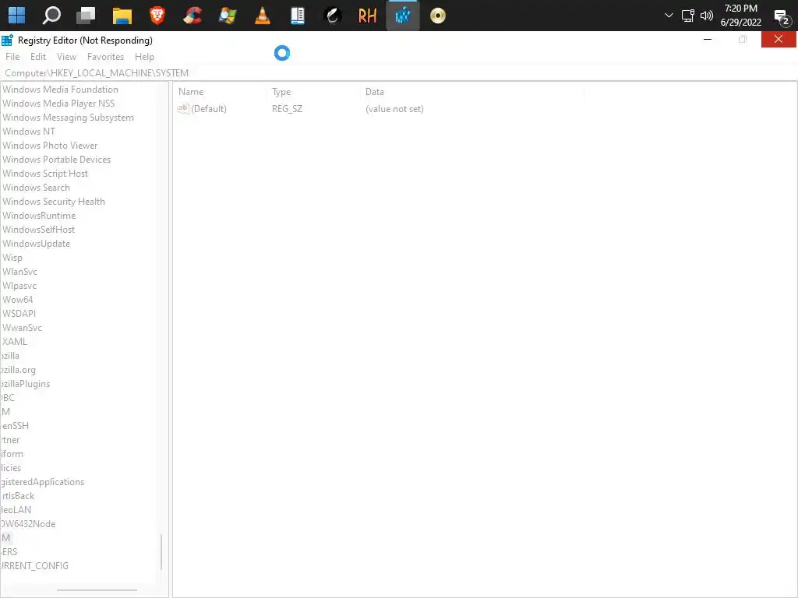Open network status tray icon
This screenshot has width=798, height=598.
pyautogui.click(x=687, y=16)
